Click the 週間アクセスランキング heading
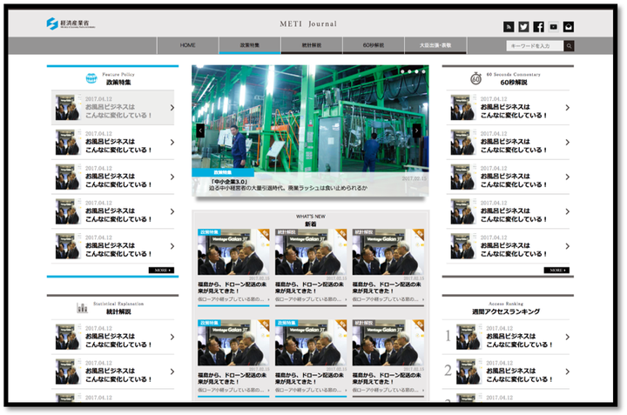Viewport: 627px width, 415px height. point(506,311)
